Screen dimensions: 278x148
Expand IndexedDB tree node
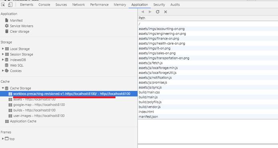(x=3, y=60)
